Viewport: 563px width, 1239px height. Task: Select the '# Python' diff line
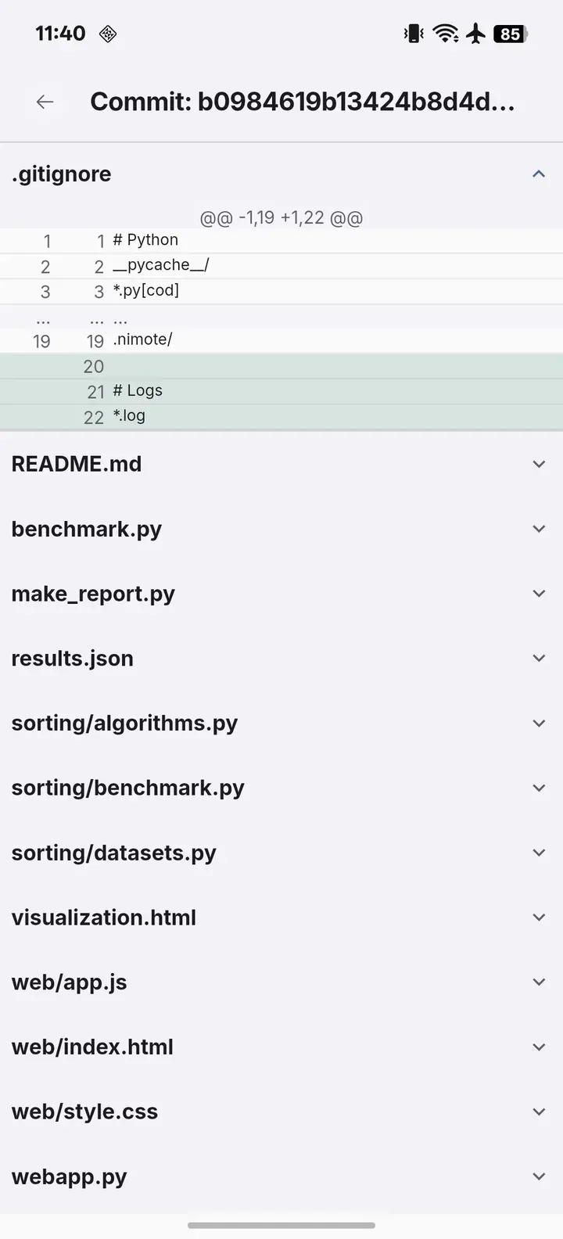pos(281,241)
